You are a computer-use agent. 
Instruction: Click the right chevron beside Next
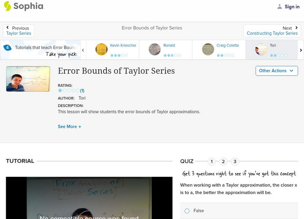click(x=296, y=28)
